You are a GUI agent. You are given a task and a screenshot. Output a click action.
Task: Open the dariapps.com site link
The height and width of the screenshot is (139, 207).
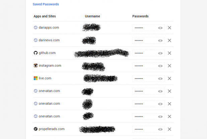[49, 28]
